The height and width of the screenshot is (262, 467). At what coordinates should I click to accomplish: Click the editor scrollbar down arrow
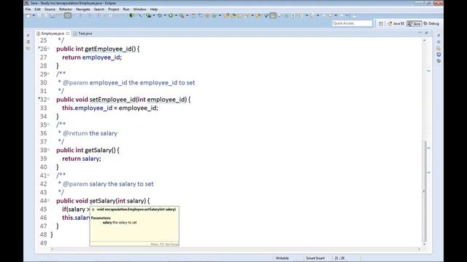(424, 245)
